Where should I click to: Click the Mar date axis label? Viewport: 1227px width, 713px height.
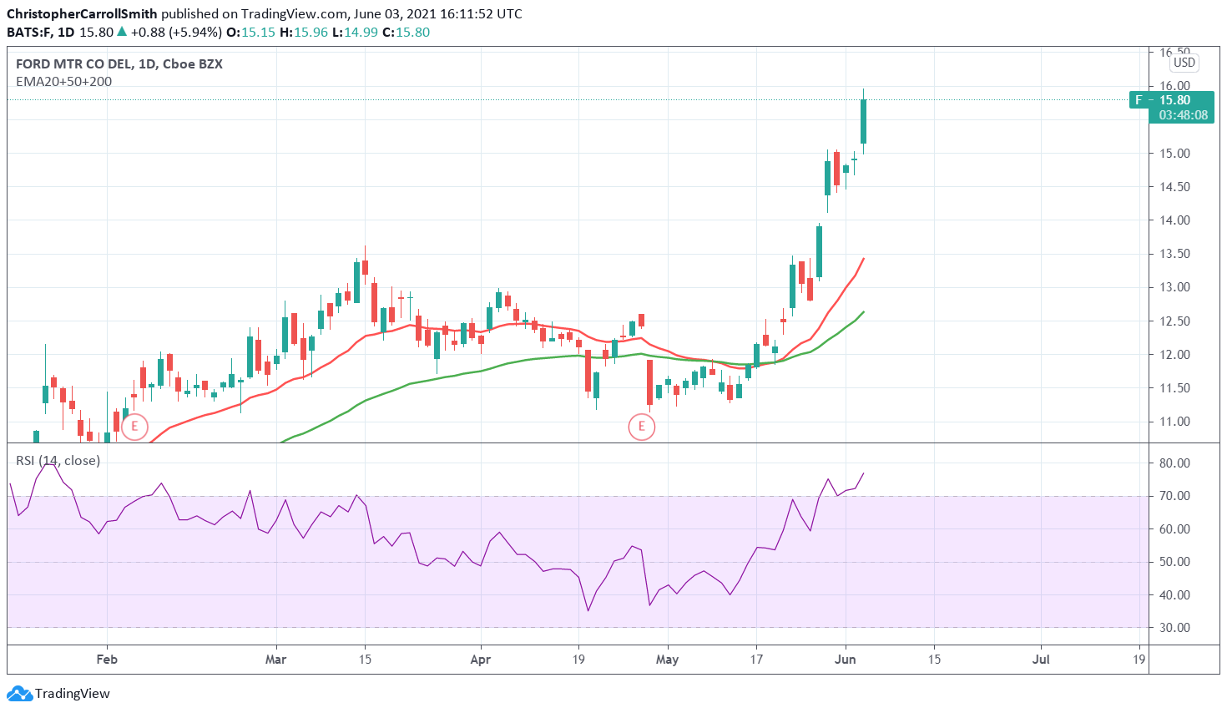[x=275, y=660]
